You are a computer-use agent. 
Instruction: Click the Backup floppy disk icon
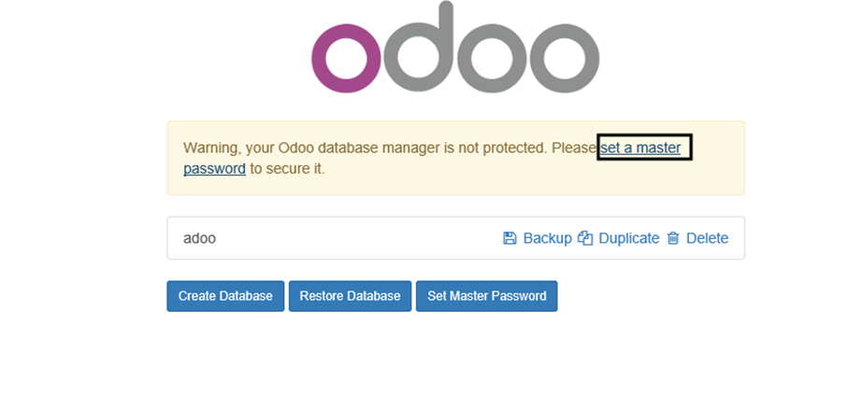coord(509,238)
